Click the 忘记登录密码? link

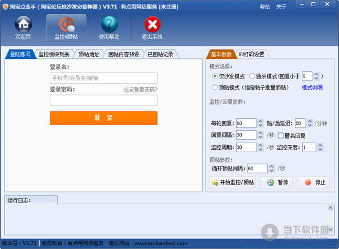(140, 89)
